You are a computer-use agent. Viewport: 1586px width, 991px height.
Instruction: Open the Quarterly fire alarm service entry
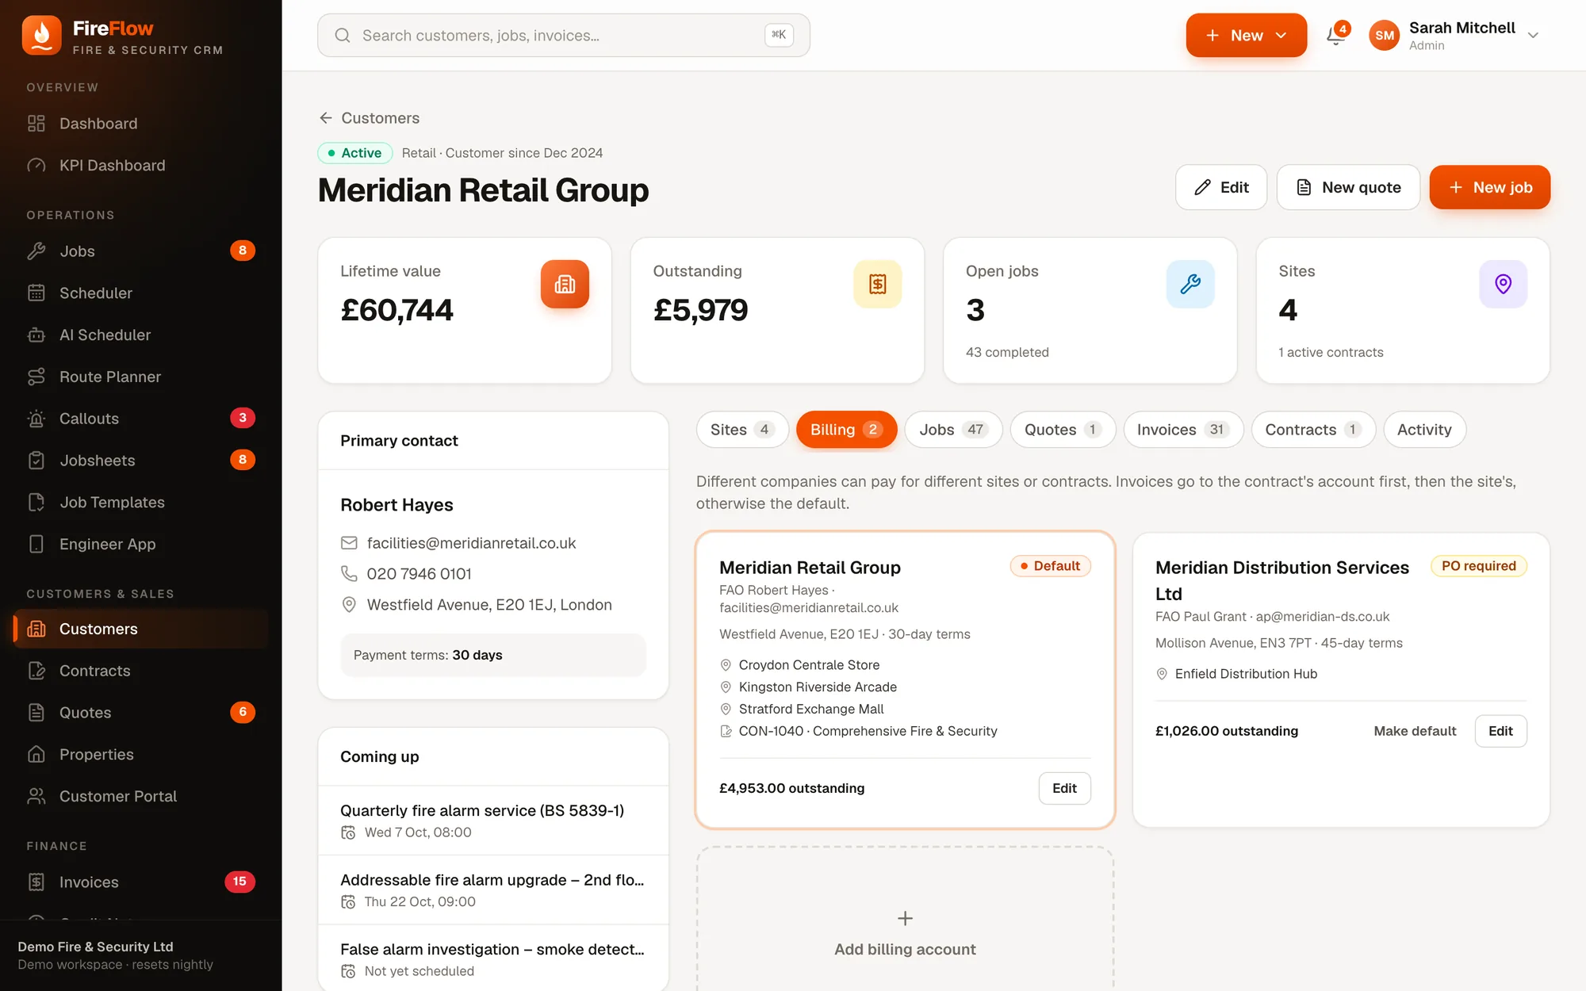(493, 821)
